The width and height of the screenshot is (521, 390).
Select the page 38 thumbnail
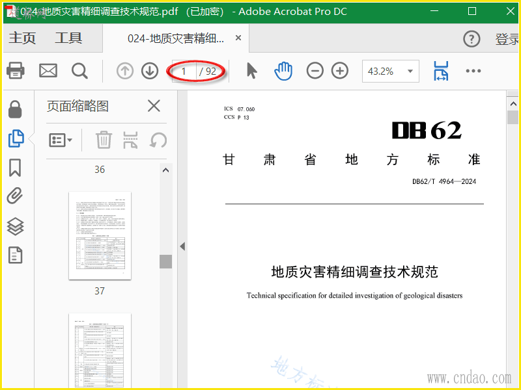point(100,351)
